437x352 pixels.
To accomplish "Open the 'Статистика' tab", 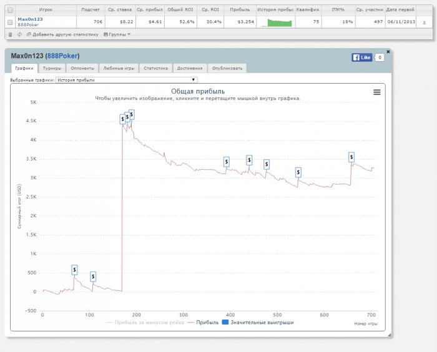I will tap(155, 69).
